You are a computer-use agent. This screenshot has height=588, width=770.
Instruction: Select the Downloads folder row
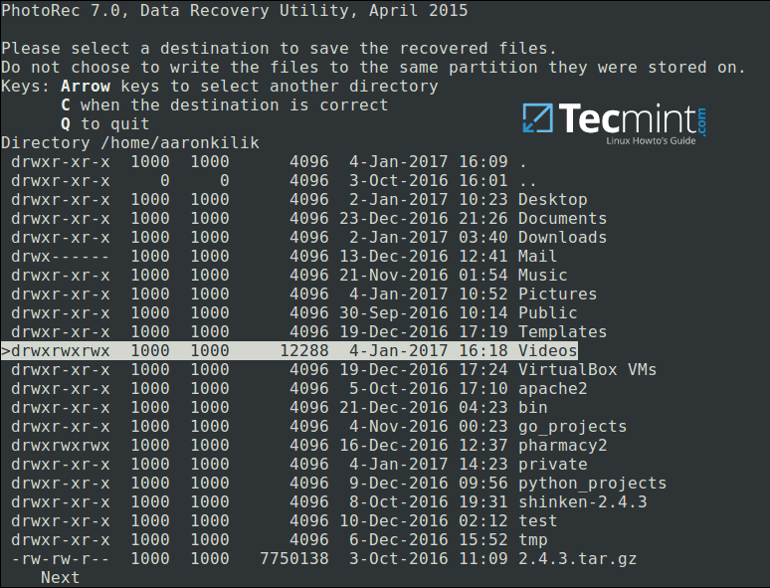click(562, 238)
